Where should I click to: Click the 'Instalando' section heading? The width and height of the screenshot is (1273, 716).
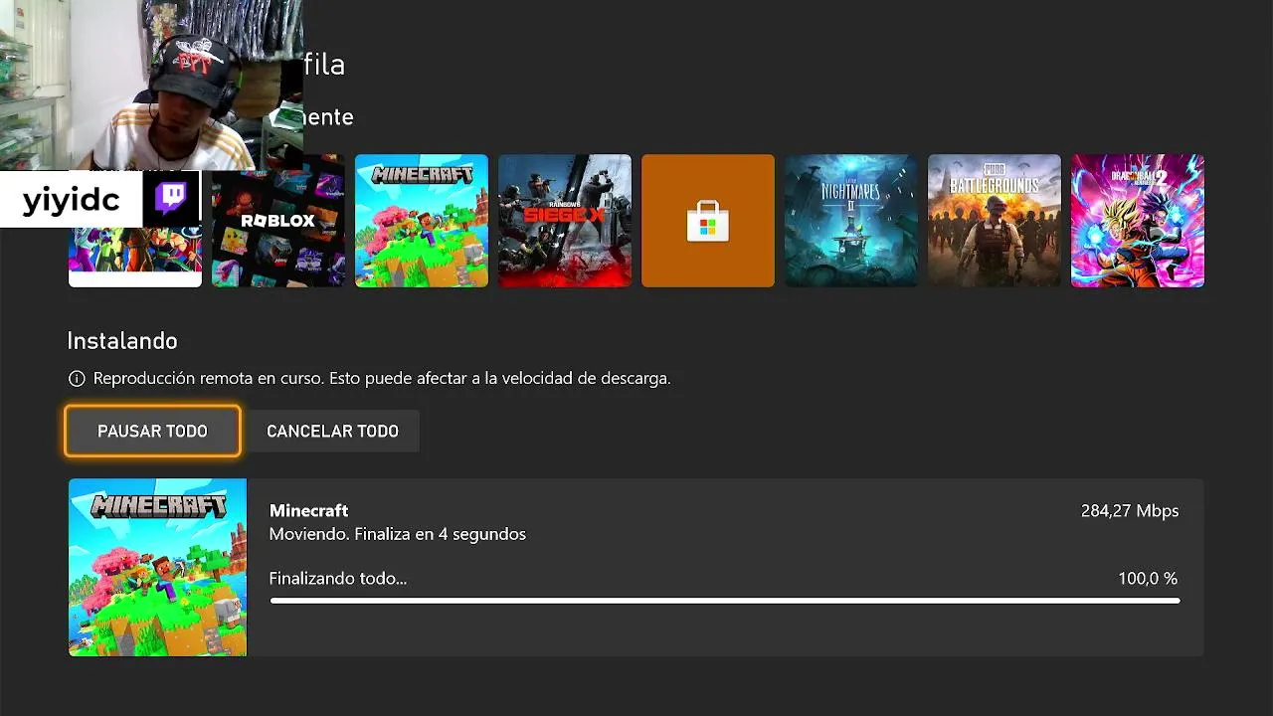[x=122, y=341]
